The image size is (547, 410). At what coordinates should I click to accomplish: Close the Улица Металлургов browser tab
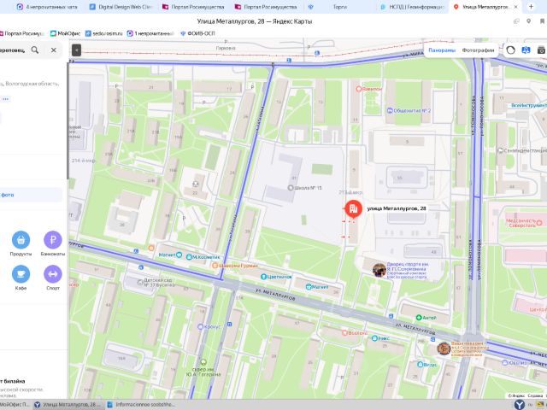pos(516,7)
